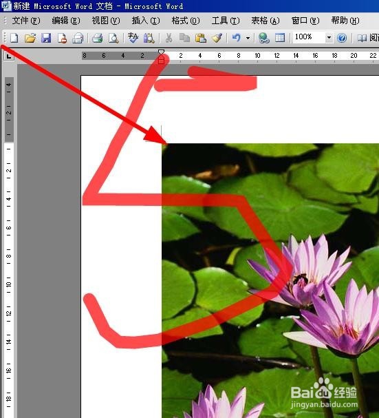Click the Word icon in title bar
Viewport: 379px width, 418px height.
tap(6, 6)
